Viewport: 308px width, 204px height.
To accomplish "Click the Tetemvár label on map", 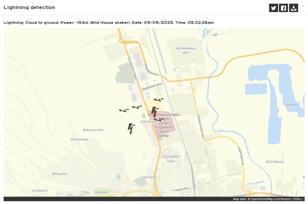I will point(149,177).
